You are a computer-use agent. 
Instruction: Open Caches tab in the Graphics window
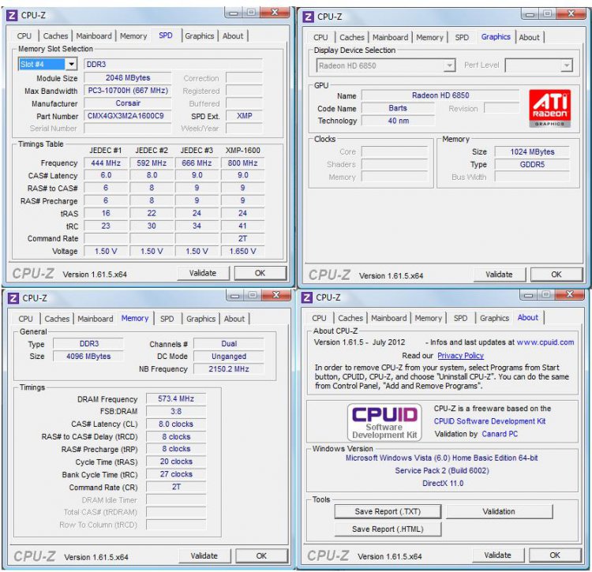point(352,37)
